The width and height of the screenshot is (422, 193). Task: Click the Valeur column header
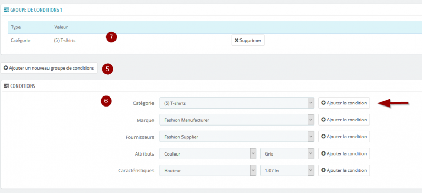[x=61, y=27]
